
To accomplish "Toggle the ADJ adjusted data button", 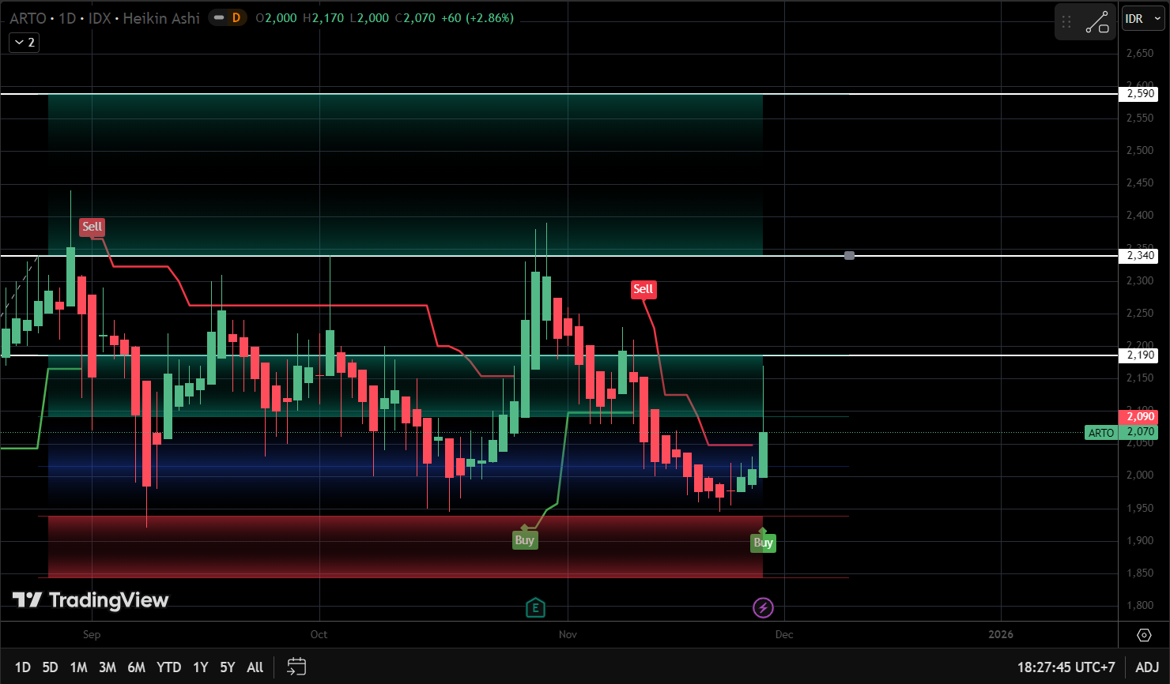I will (x=1147, y=667).
